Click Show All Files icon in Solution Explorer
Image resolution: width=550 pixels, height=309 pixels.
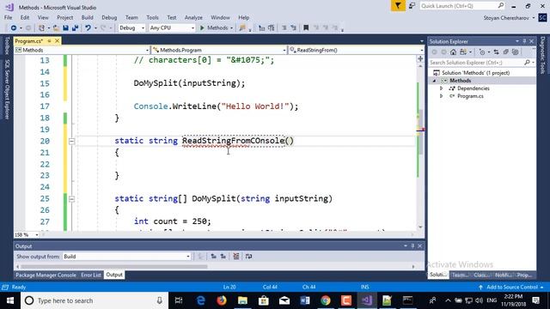tap(515, 52)
